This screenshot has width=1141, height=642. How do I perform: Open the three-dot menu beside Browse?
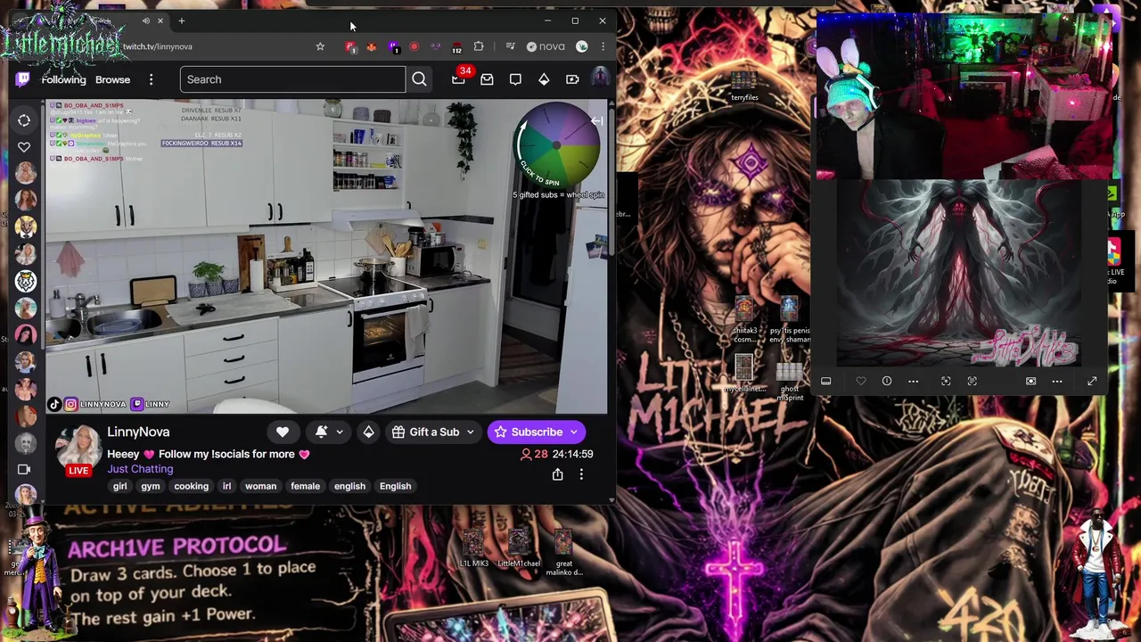(x=151, y=79)
